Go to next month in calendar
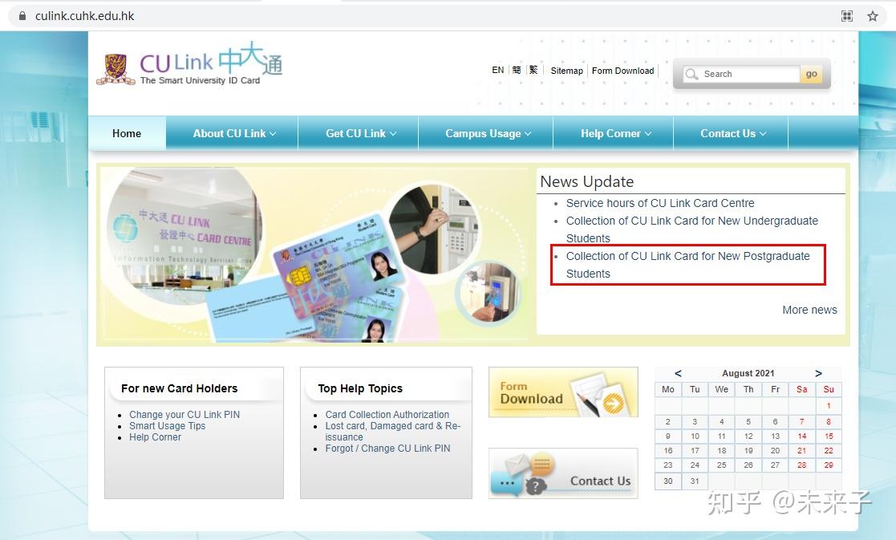Image resolution: width=896 pixels, height=540 pixels. [818, 373]
